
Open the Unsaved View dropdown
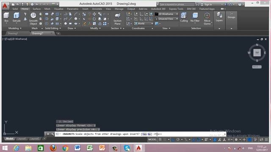[166, 19]
